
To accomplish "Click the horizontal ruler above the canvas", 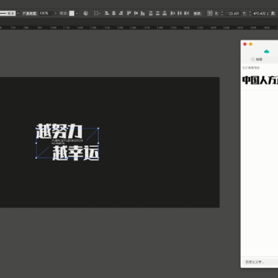I will pyautogui.click(x=139, y=27).
